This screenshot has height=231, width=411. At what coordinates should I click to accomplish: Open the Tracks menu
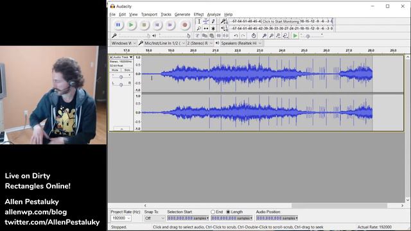[166, 14]
